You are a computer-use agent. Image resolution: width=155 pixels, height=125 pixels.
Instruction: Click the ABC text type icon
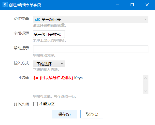click(37, 20)
